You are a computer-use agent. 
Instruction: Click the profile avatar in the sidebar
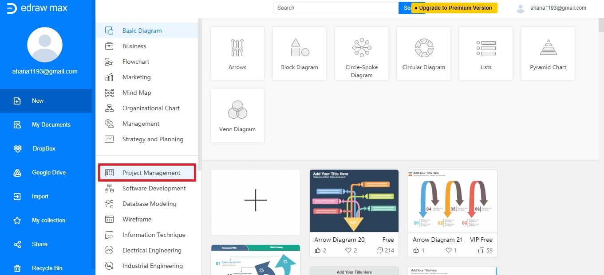(45, 45)
